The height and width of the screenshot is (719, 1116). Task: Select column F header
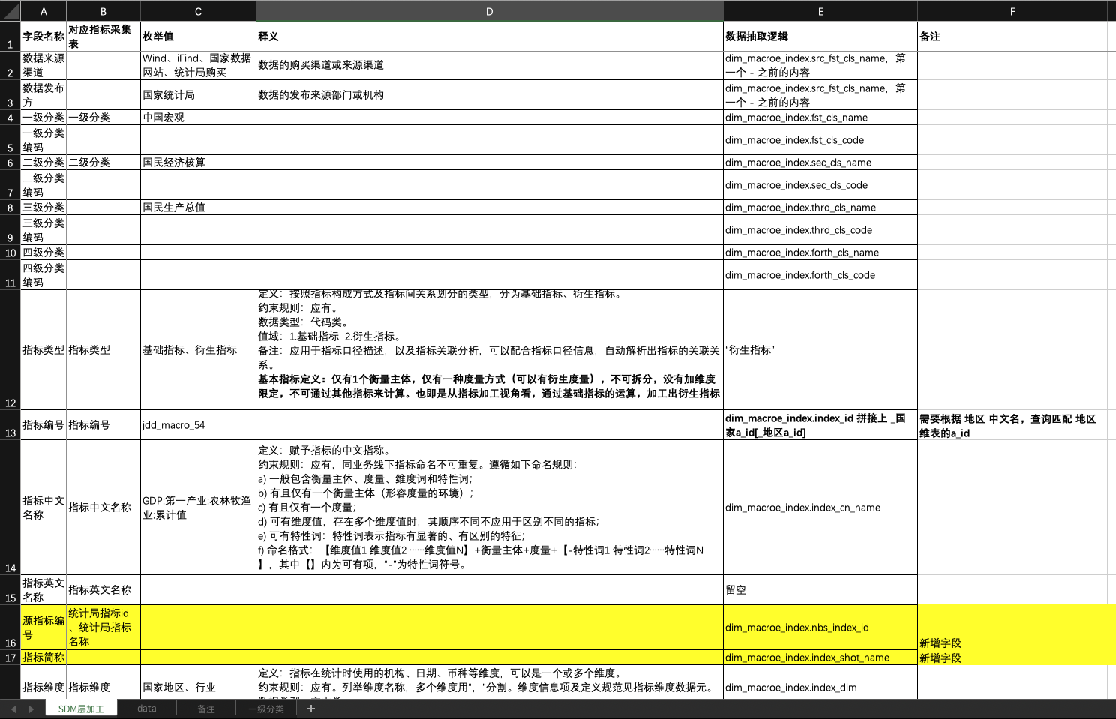1012,11
